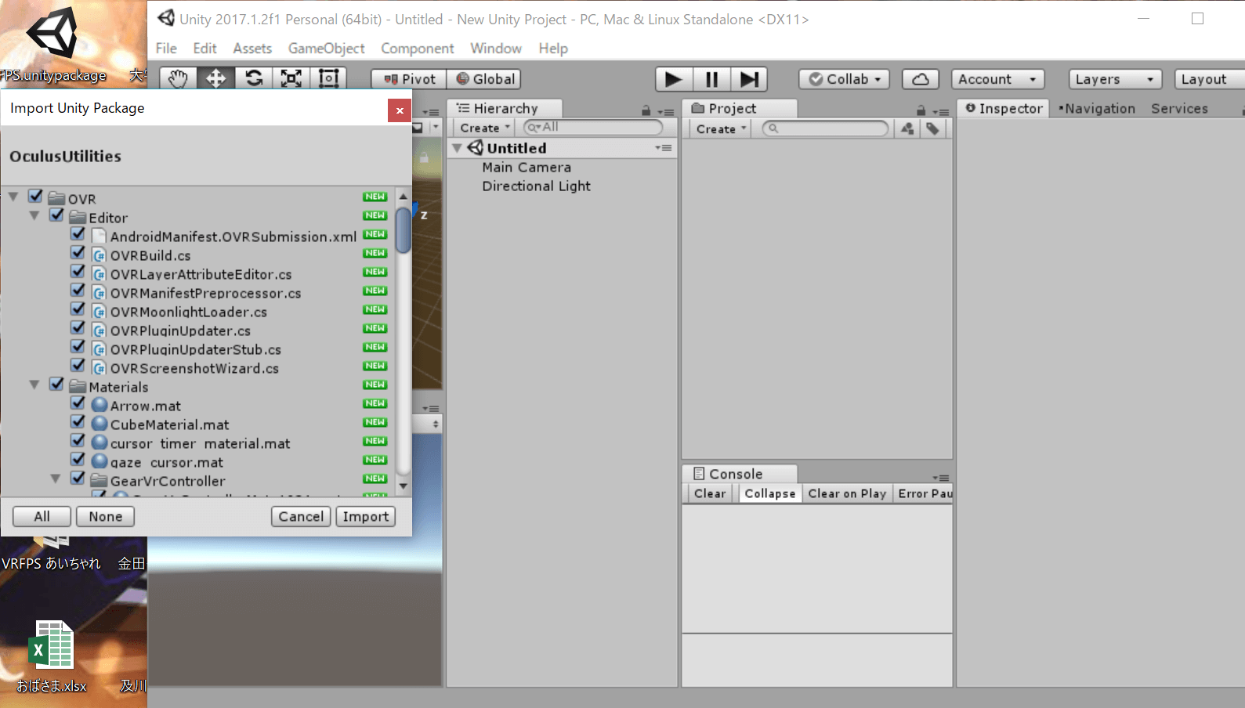Uncheck the GearVrController folder checkbox
This screenshot has height=708, width=1245.
click(x=78, y=478)
